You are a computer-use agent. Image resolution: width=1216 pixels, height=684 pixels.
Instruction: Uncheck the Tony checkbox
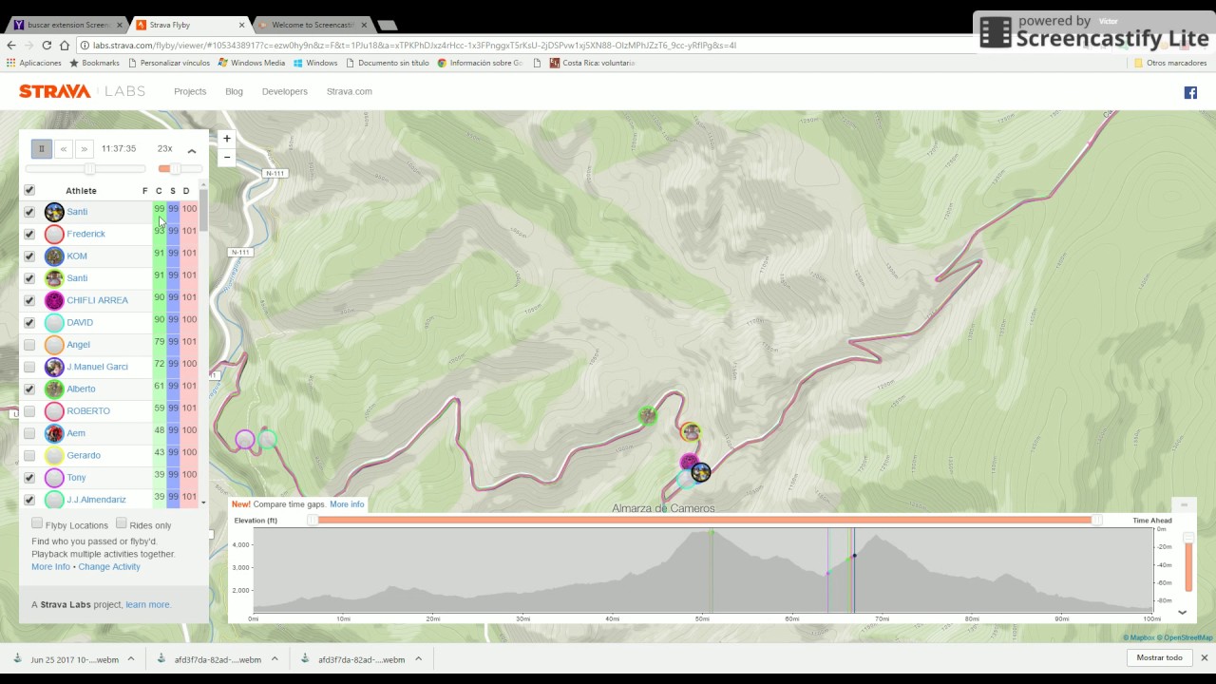(29, 478)
